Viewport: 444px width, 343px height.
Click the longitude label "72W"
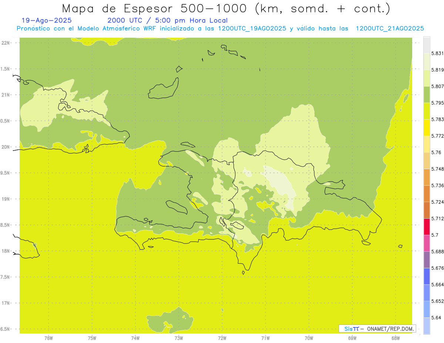pyautogui.click(x=222, y=338)
